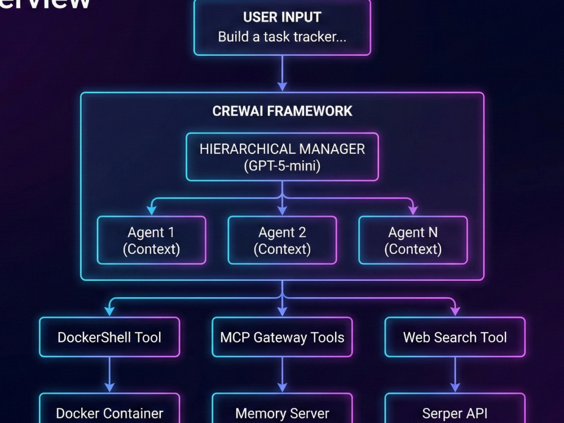Click the DockerShell Tool node

(x=109, y=337)
